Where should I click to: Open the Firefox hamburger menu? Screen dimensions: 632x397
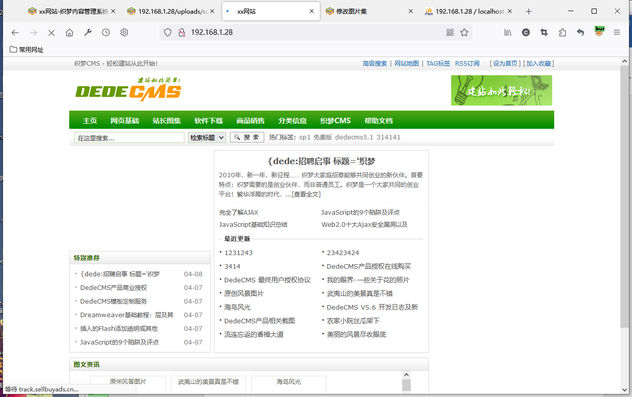click(x=617, y=32)
